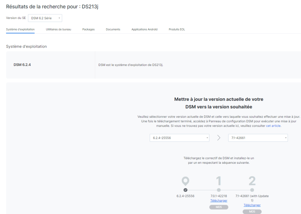Show MD5 for version 7.0.1-42218
Viewport: 301px width, 214px height.
tap(219, 207)
